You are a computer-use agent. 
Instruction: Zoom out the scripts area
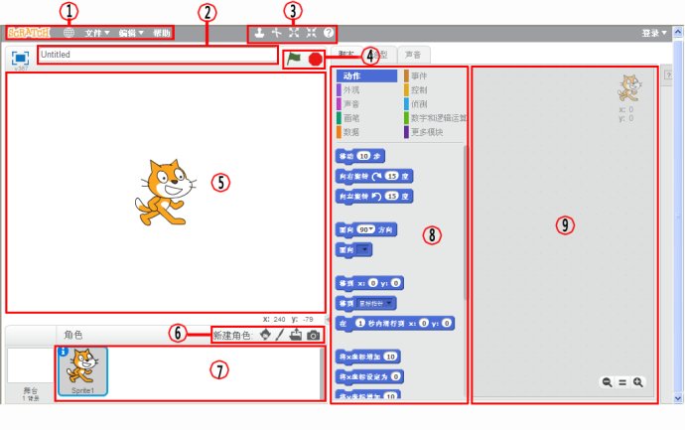[607, 382]
